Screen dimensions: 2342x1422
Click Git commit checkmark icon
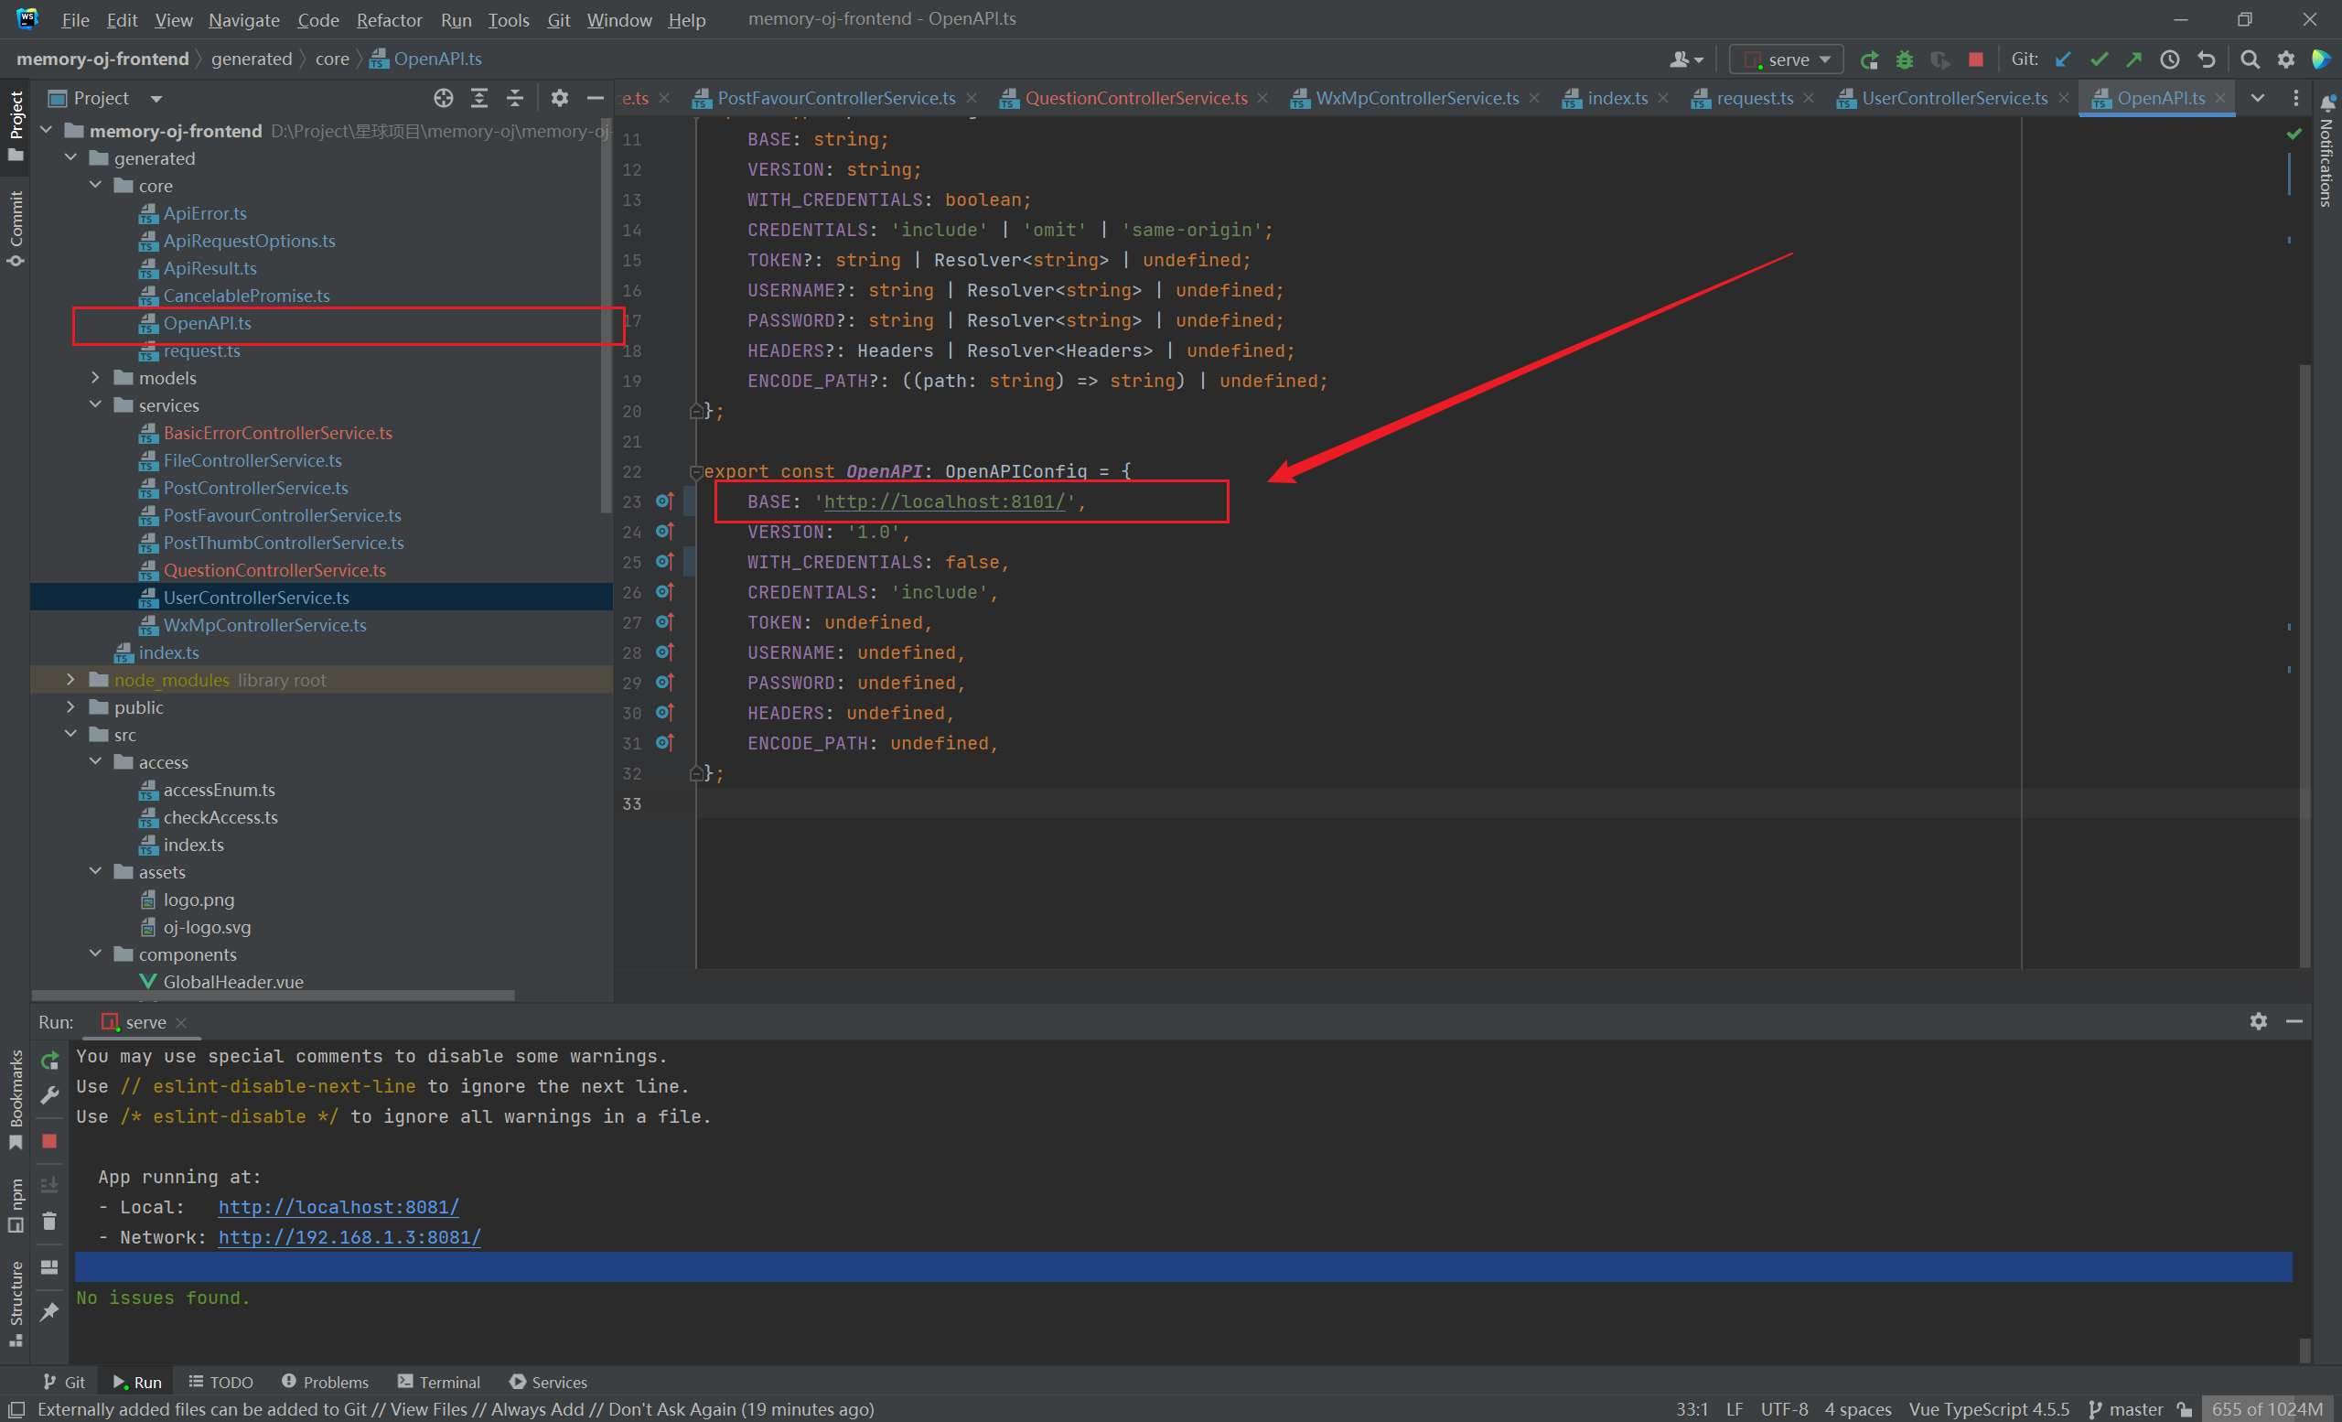pos(2099,59)
